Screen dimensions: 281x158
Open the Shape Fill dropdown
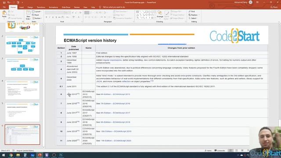176,11
